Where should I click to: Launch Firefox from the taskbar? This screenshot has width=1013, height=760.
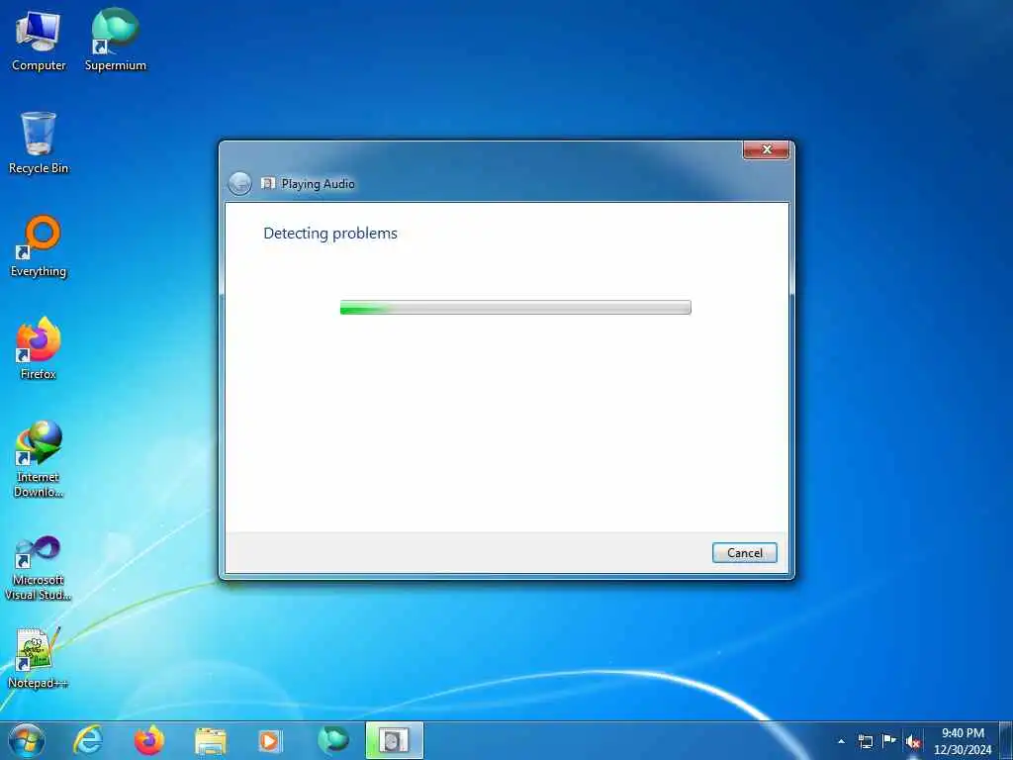[149, 740]
